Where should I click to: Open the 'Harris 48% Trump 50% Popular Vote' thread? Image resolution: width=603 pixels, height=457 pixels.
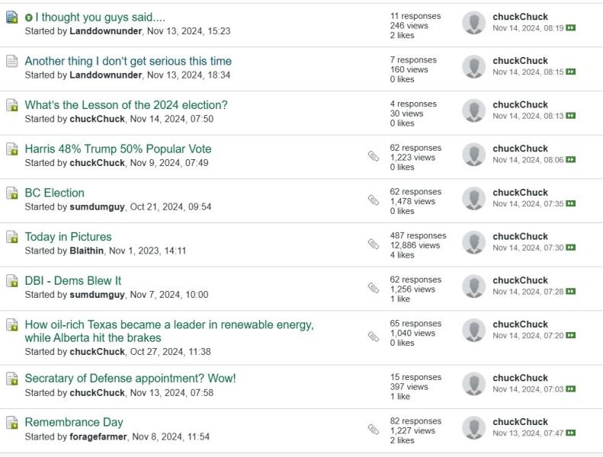[x=118, y=149]
